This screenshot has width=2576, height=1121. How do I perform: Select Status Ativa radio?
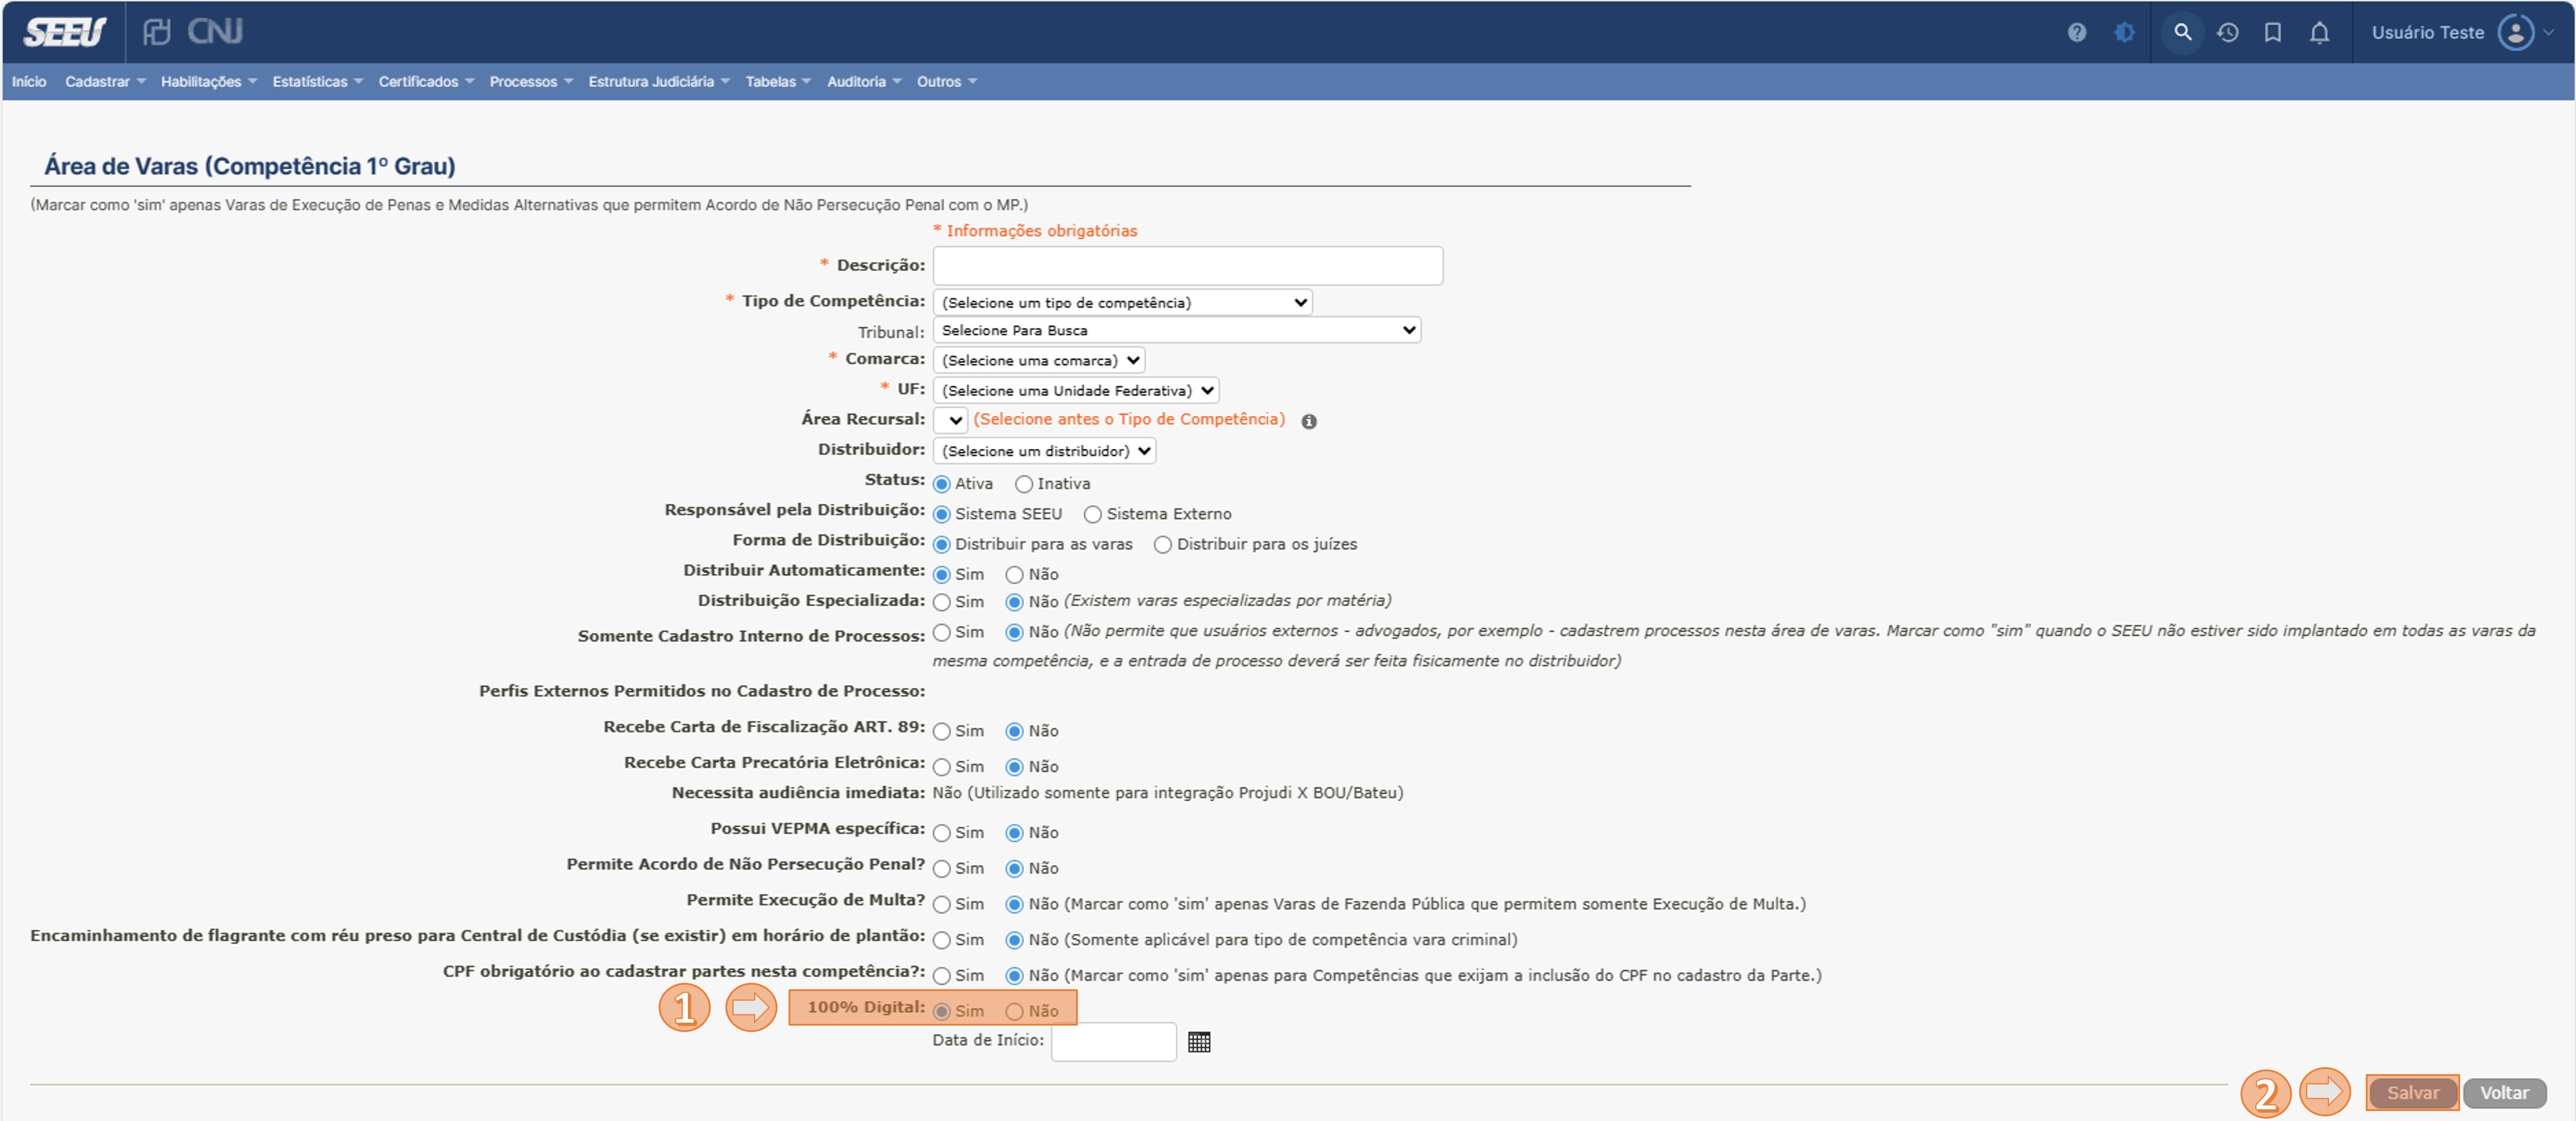pos(942,484)
